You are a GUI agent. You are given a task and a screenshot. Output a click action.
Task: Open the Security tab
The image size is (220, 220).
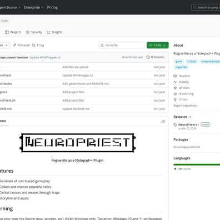click(x=34, y=32)
